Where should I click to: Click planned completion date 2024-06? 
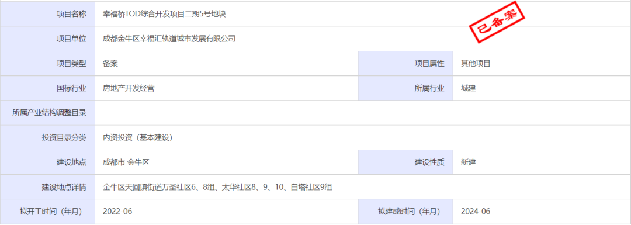click(x=476, y=212)
